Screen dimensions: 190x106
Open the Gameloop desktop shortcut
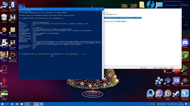(151, 94)
